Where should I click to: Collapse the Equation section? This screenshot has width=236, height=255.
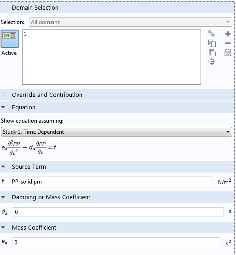3,107
